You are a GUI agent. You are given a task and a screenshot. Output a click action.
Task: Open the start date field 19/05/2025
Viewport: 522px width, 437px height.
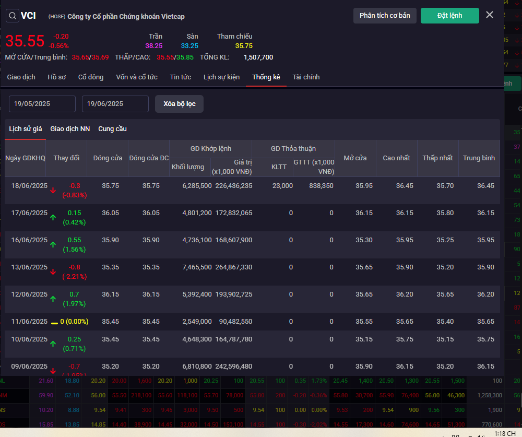pyautogui.click(x=42, y=104)
